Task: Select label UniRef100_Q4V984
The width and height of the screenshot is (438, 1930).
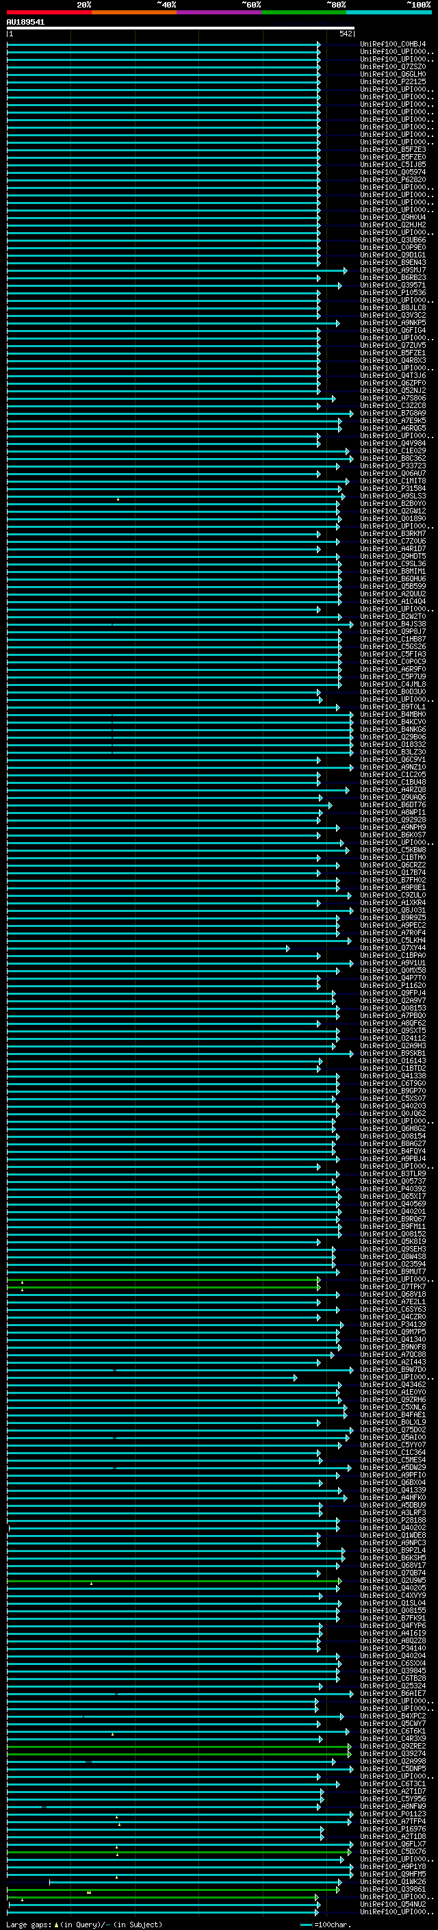Action: click(393, 443)
